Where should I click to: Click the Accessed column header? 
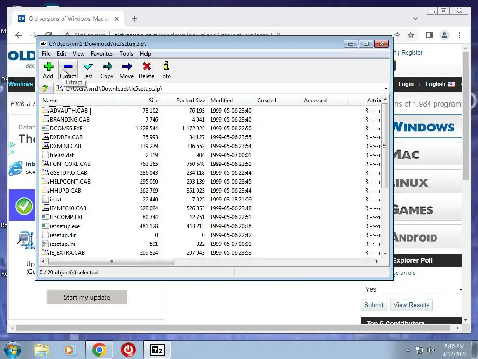pyautogui.click(x=324, y=101)
